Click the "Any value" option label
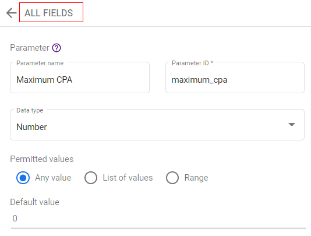This screenshot has width=311, height=236. click(53, 178)
